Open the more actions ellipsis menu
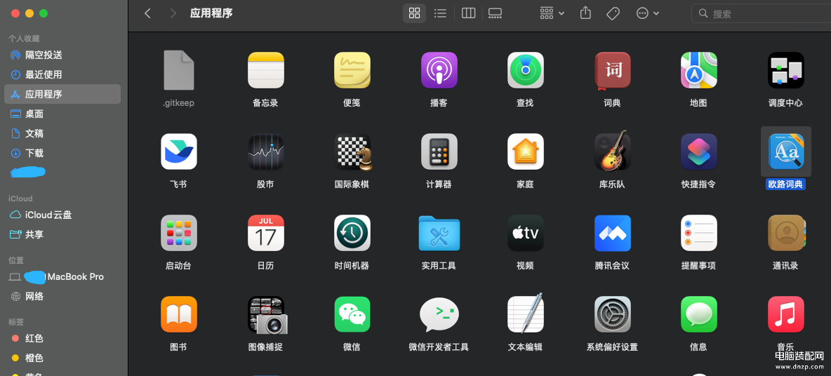Screen dimensions: 831x376 pos(647,13)
